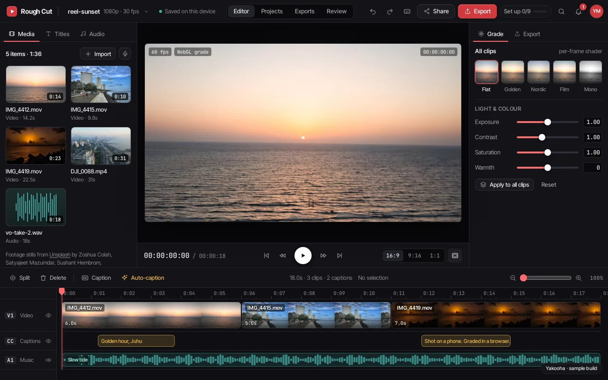608x380 pixels.
Task: Open the Unsplash link
Action: tap(60, 255)
